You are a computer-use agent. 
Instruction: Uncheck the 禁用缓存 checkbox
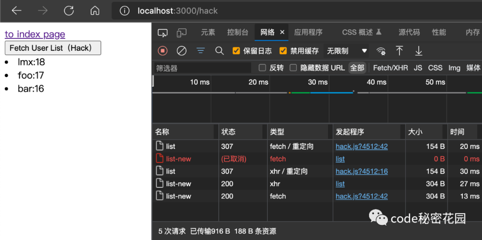pos(283,51)
